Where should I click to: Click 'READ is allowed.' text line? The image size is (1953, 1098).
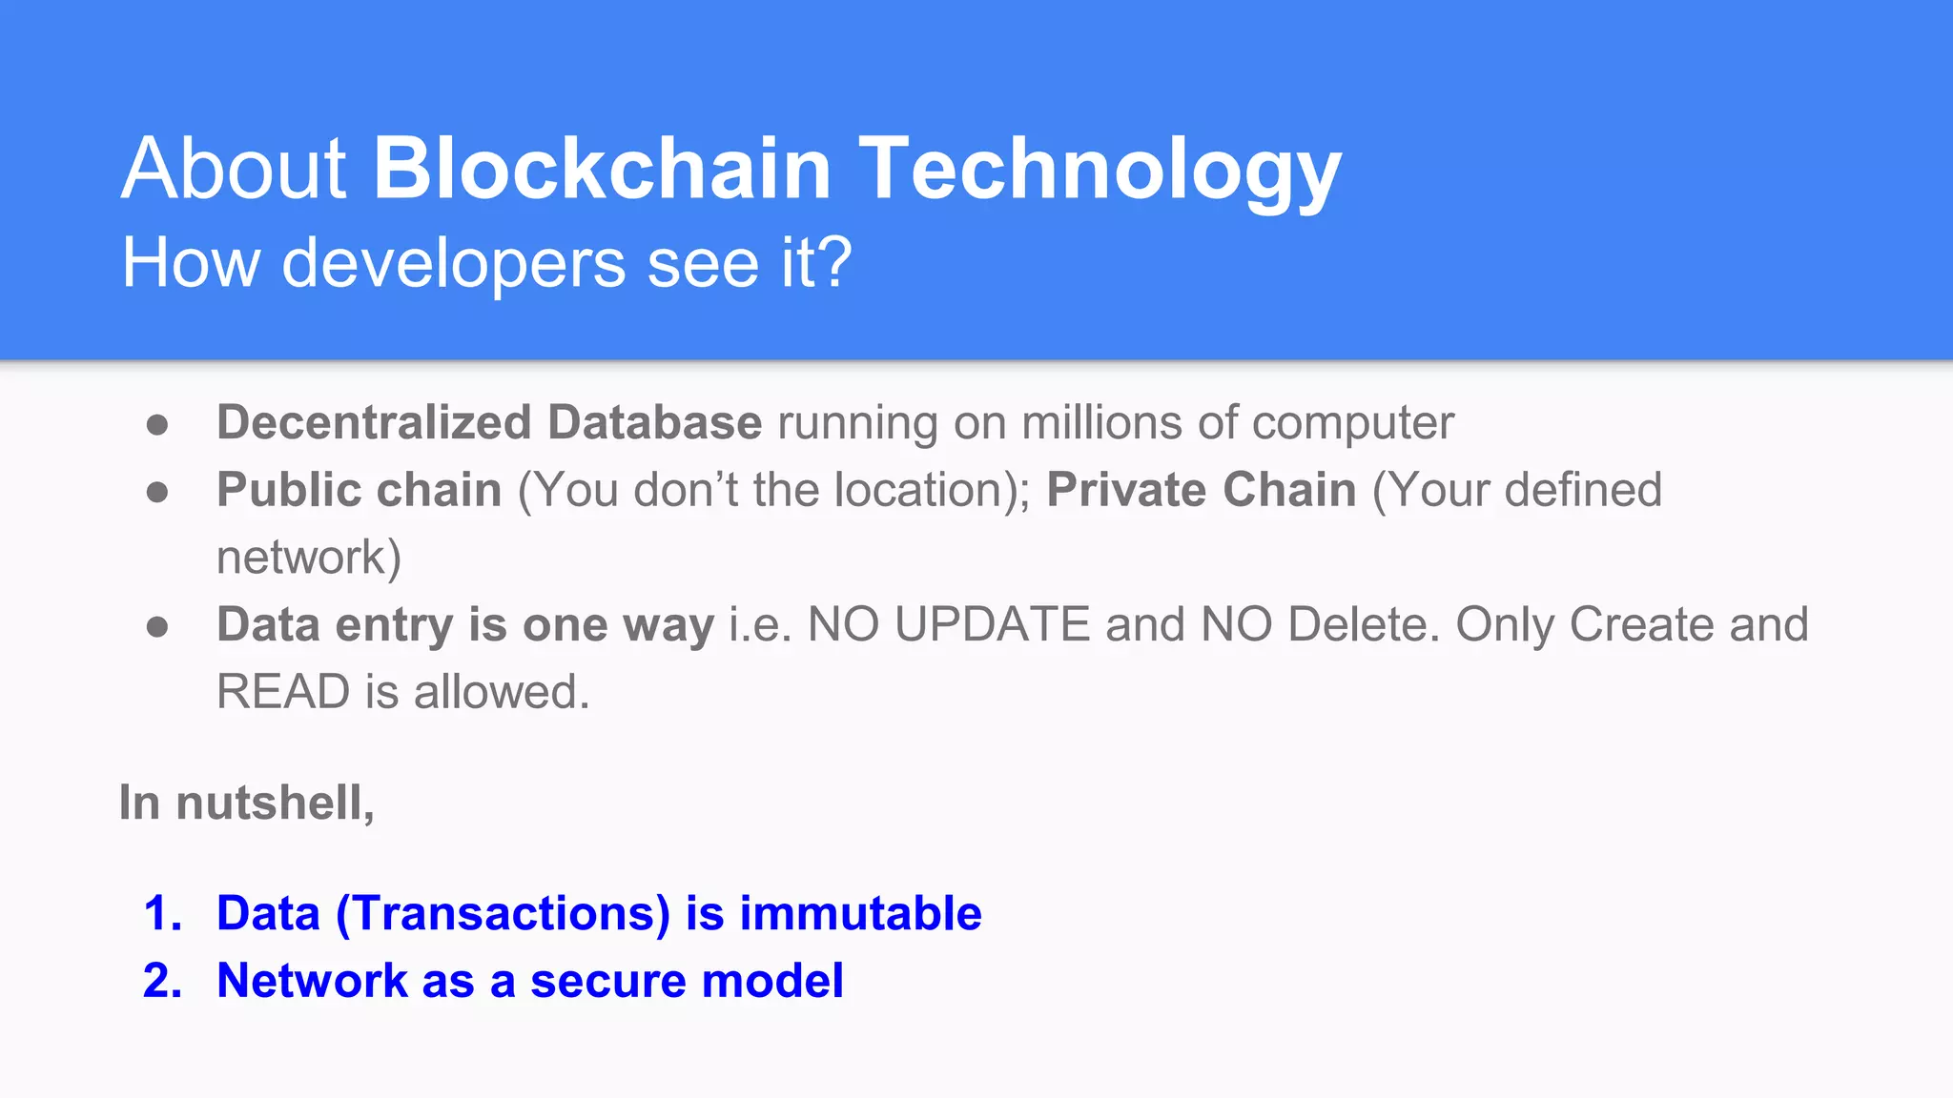pyautogui.click(x=403, y=692)
